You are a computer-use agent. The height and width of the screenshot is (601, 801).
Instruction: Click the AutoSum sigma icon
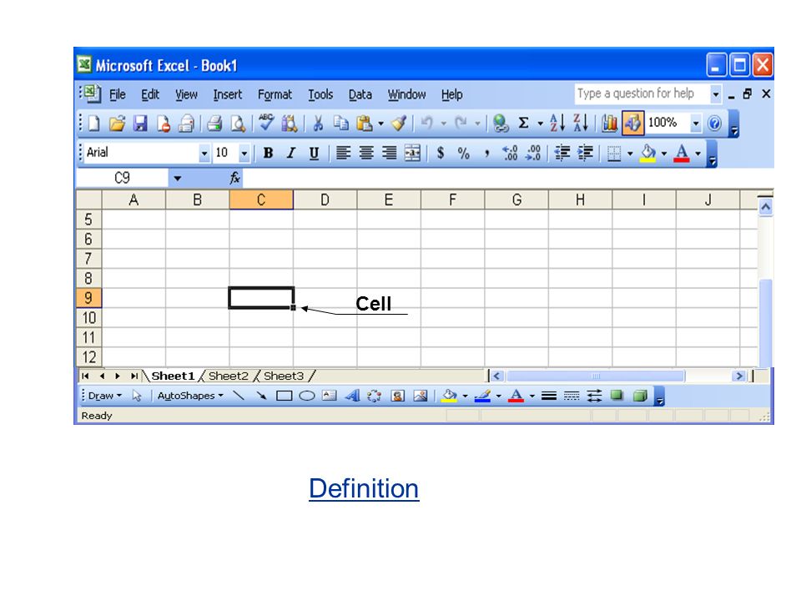524,124
